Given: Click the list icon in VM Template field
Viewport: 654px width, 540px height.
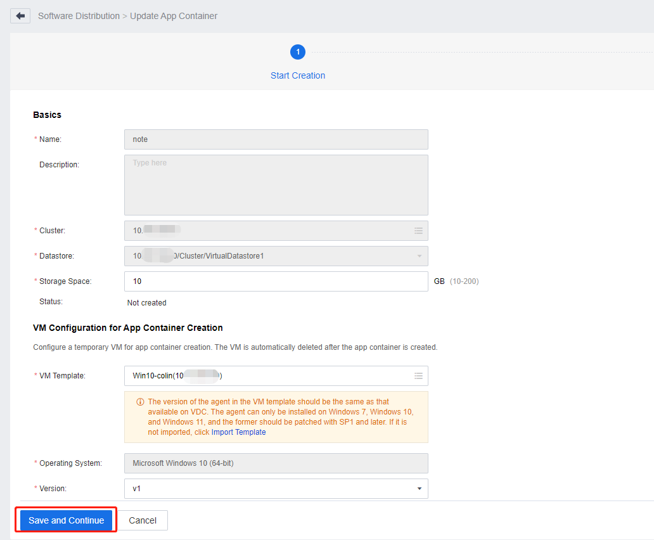Looking at the screenshot, I should (x=418, y=376).
